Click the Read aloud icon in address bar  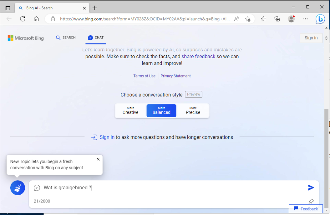tap(237, 19)
